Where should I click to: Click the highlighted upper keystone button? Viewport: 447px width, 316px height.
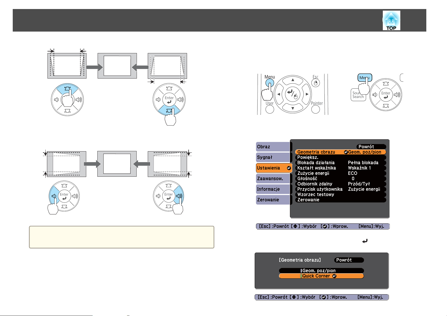(x=67, y=89)
